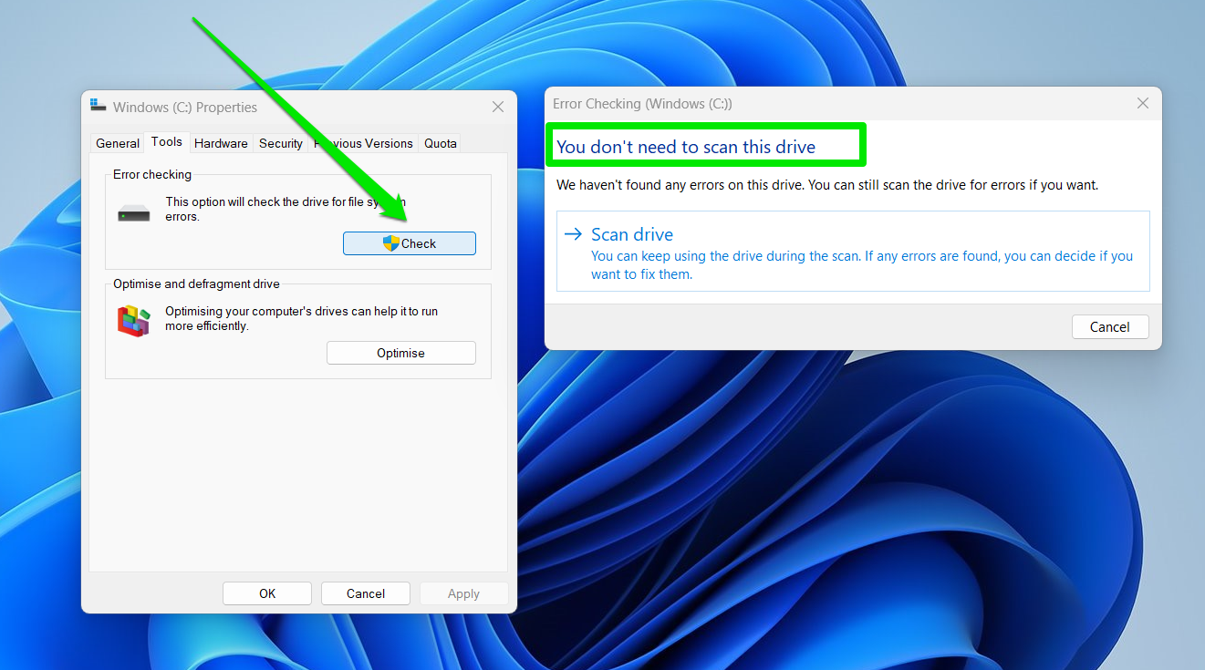Click the 'This option will check the drive' description
The width and height of the screenshot is (1205, 670).
click(286, 209)
